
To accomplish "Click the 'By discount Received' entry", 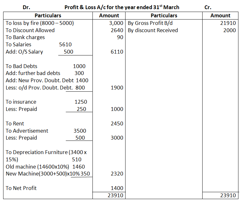I will tap(153, 30).
